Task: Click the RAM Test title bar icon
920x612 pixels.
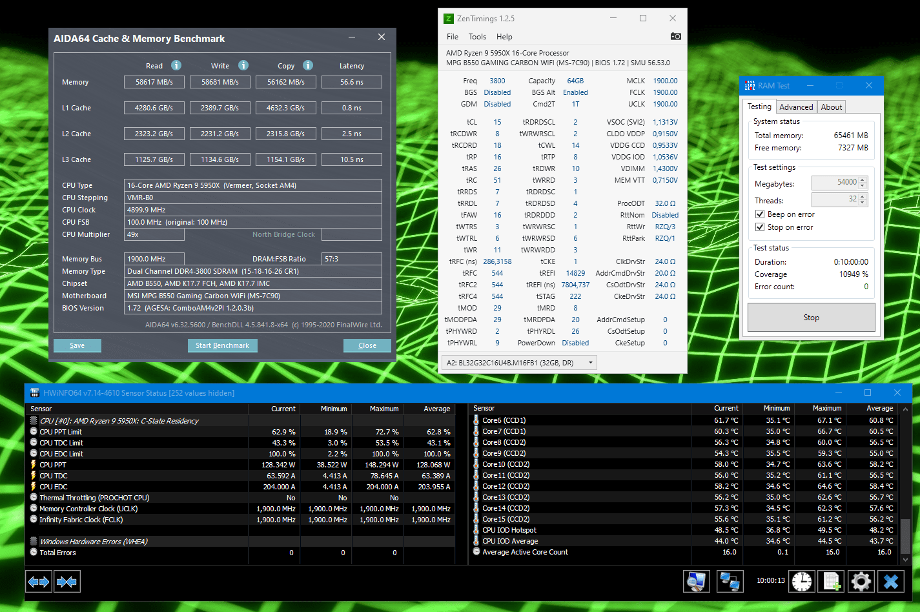Action: (750, 85)
